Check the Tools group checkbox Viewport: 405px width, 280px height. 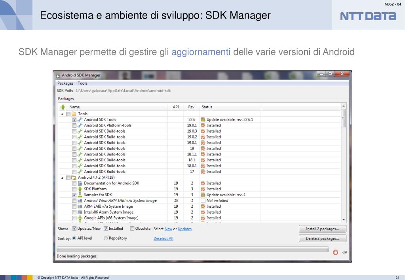[x=68, y=114]
